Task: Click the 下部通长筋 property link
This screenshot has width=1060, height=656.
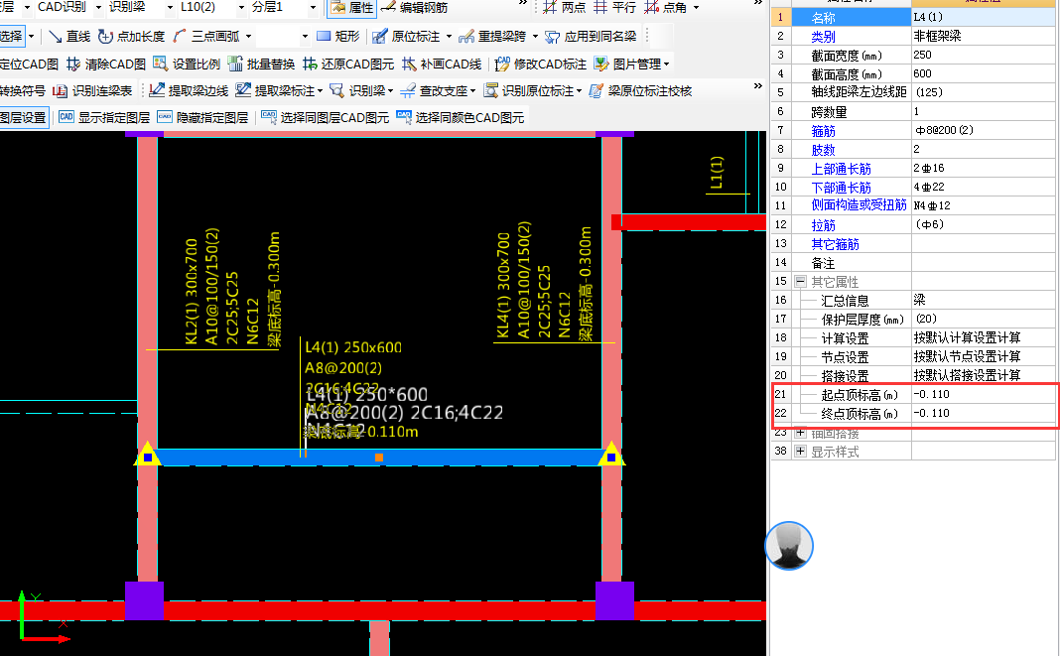Action: (x=841, y=188)
